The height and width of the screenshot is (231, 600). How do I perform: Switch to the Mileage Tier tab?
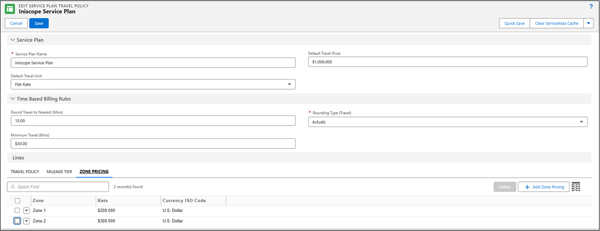click(59, 172)
